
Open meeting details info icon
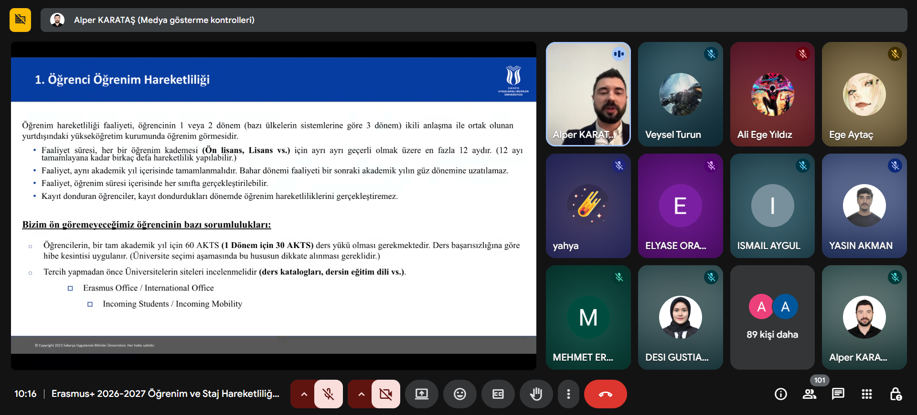tap(780, 394)
